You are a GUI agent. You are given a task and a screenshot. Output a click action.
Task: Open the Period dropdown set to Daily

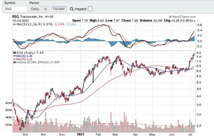pos(39,9)
